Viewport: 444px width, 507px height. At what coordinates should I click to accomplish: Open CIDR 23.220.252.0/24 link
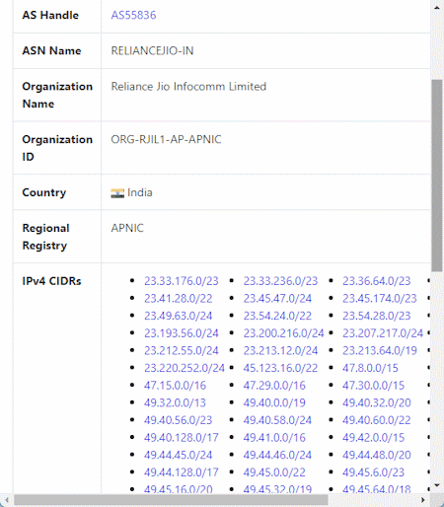click(185, 368)
